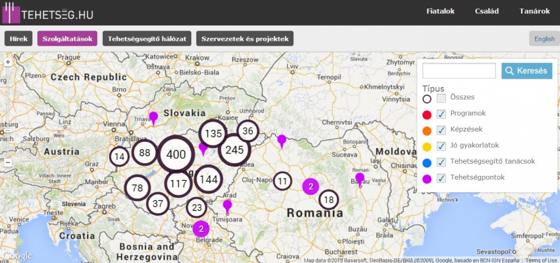Image resolution: width=560 pixels, height=263 pixels.
Task: Toggle the Összes checkbox
Action: pyautogui.click(x=441, y=98)
